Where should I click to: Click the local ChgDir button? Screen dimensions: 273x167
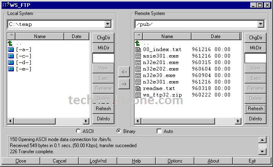coord(103,38)
